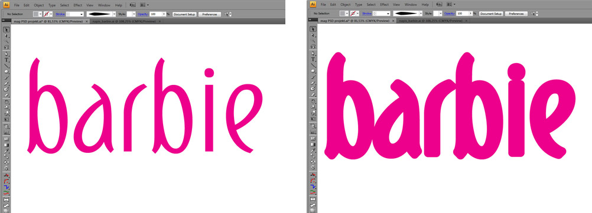Open the Stroke color swatch in right window

click(355, 14)
